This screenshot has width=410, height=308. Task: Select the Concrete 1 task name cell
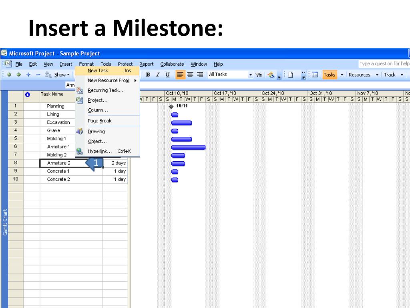click(x=71, y=171)
